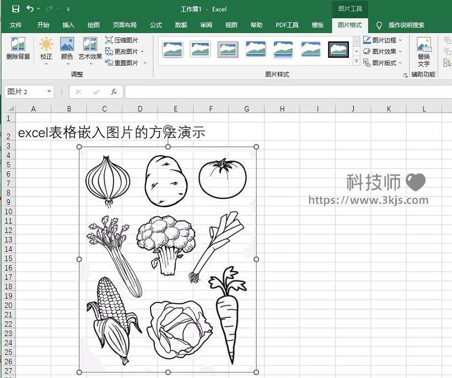Click the formula bar cancel X icon
This screenshot has width=452, height=378.
(78, 92)
